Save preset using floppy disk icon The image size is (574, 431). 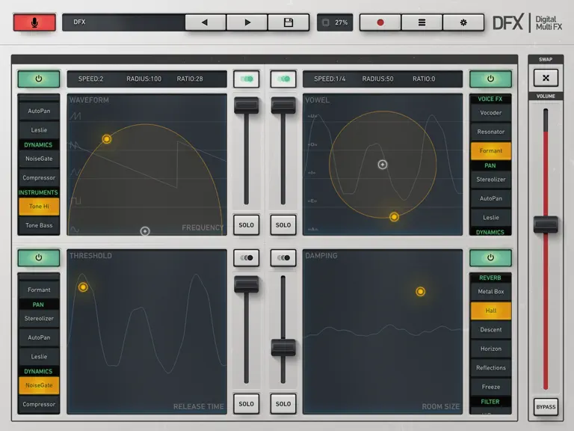tap(288, 22)
